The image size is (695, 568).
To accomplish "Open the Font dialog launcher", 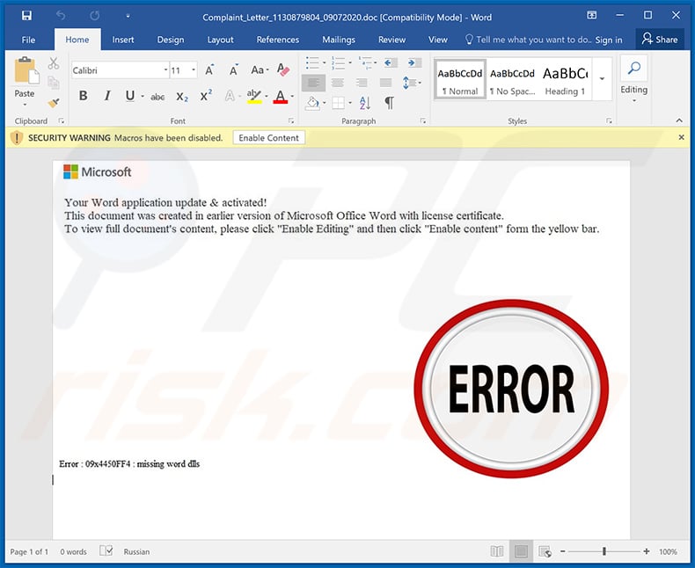I will (291, 120).
